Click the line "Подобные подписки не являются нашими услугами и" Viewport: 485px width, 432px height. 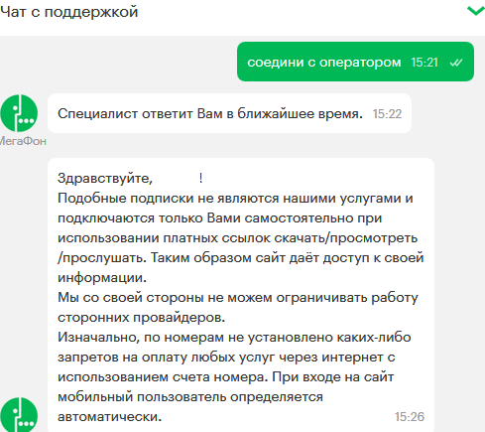(x=235, y=199)
